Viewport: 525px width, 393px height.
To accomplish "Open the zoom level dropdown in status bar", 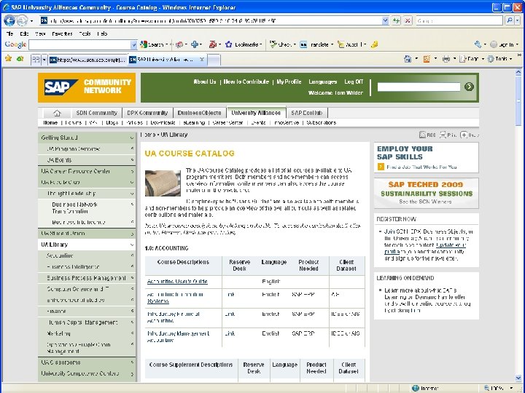I will [x=511, y=388].
